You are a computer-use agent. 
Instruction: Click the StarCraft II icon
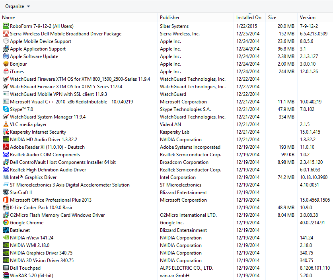point(6,192)
